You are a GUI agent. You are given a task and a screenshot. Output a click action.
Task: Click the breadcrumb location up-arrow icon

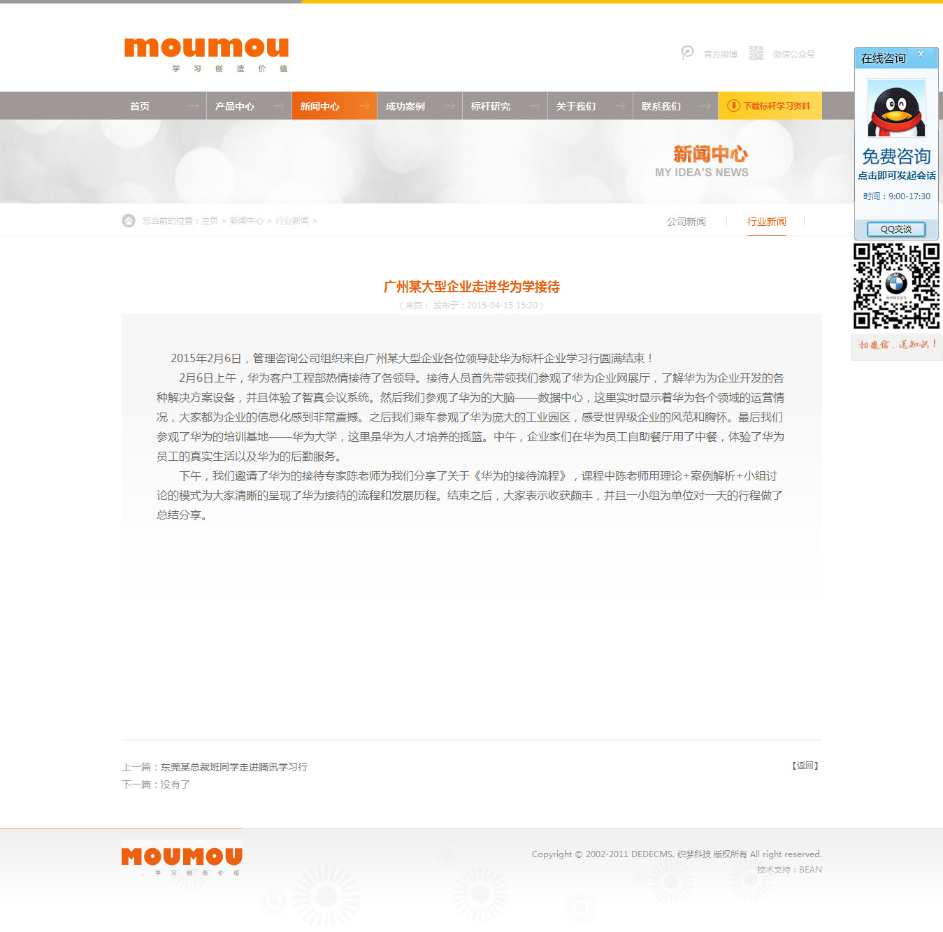129,221
